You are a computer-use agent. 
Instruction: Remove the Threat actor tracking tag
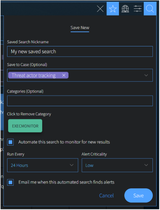pos(64,75)
